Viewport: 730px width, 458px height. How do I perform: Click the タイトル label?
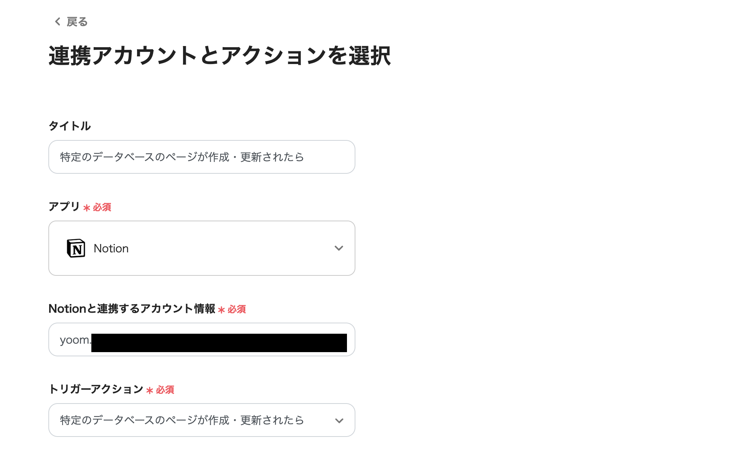point(69,125)
